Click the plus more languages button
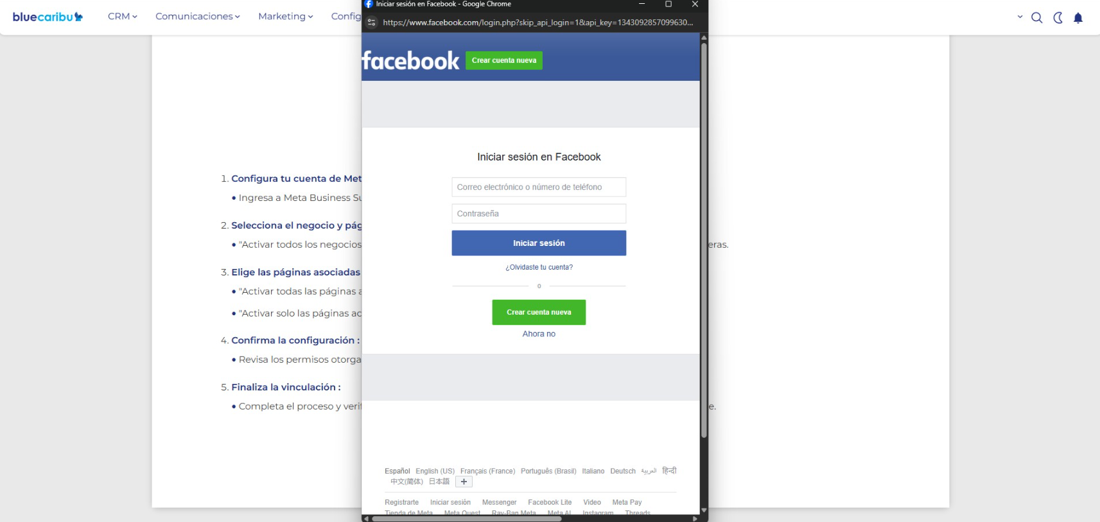The width and height of the screenshot is (1100, 522). click(464, 482)
